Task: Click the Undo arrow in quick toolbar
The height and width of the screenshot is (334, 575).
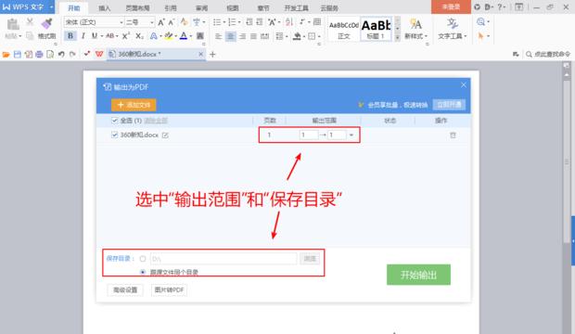Action: 61,55
